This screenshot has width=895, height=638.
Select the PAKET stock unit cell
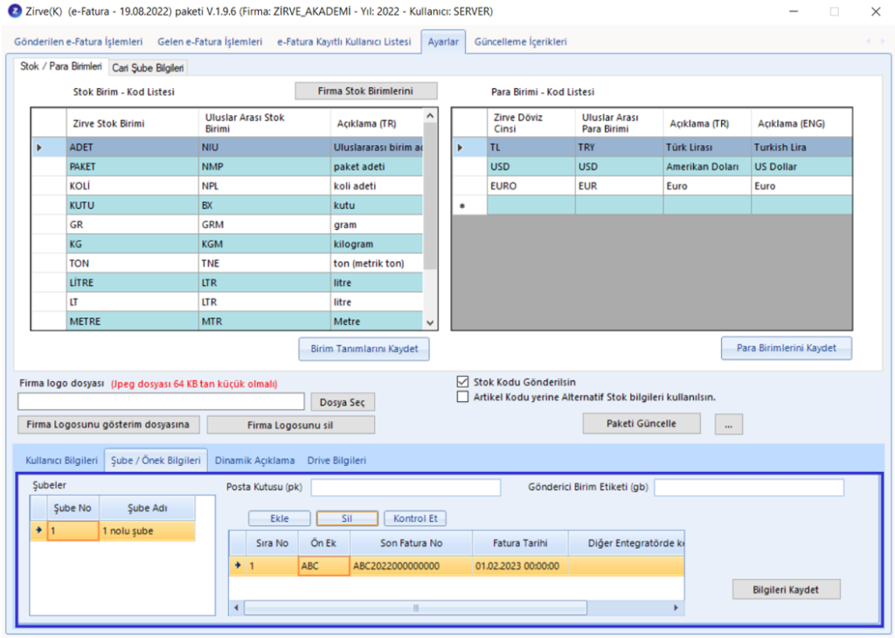[x=133, y=167]
